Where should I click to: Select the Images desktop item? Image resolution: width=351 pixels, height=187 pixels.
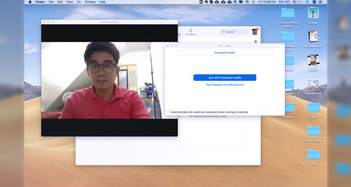[313, 15]
